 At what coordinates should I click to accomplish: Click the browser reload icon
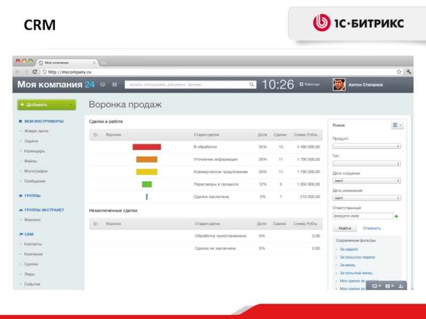click(35, 72)
